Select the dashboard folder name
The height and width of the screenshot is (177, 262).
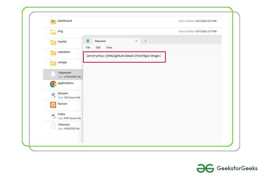(65, 21)
